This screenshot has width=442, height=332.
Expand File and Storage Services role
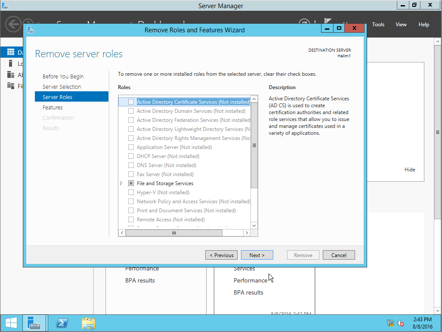click(122, 183)
